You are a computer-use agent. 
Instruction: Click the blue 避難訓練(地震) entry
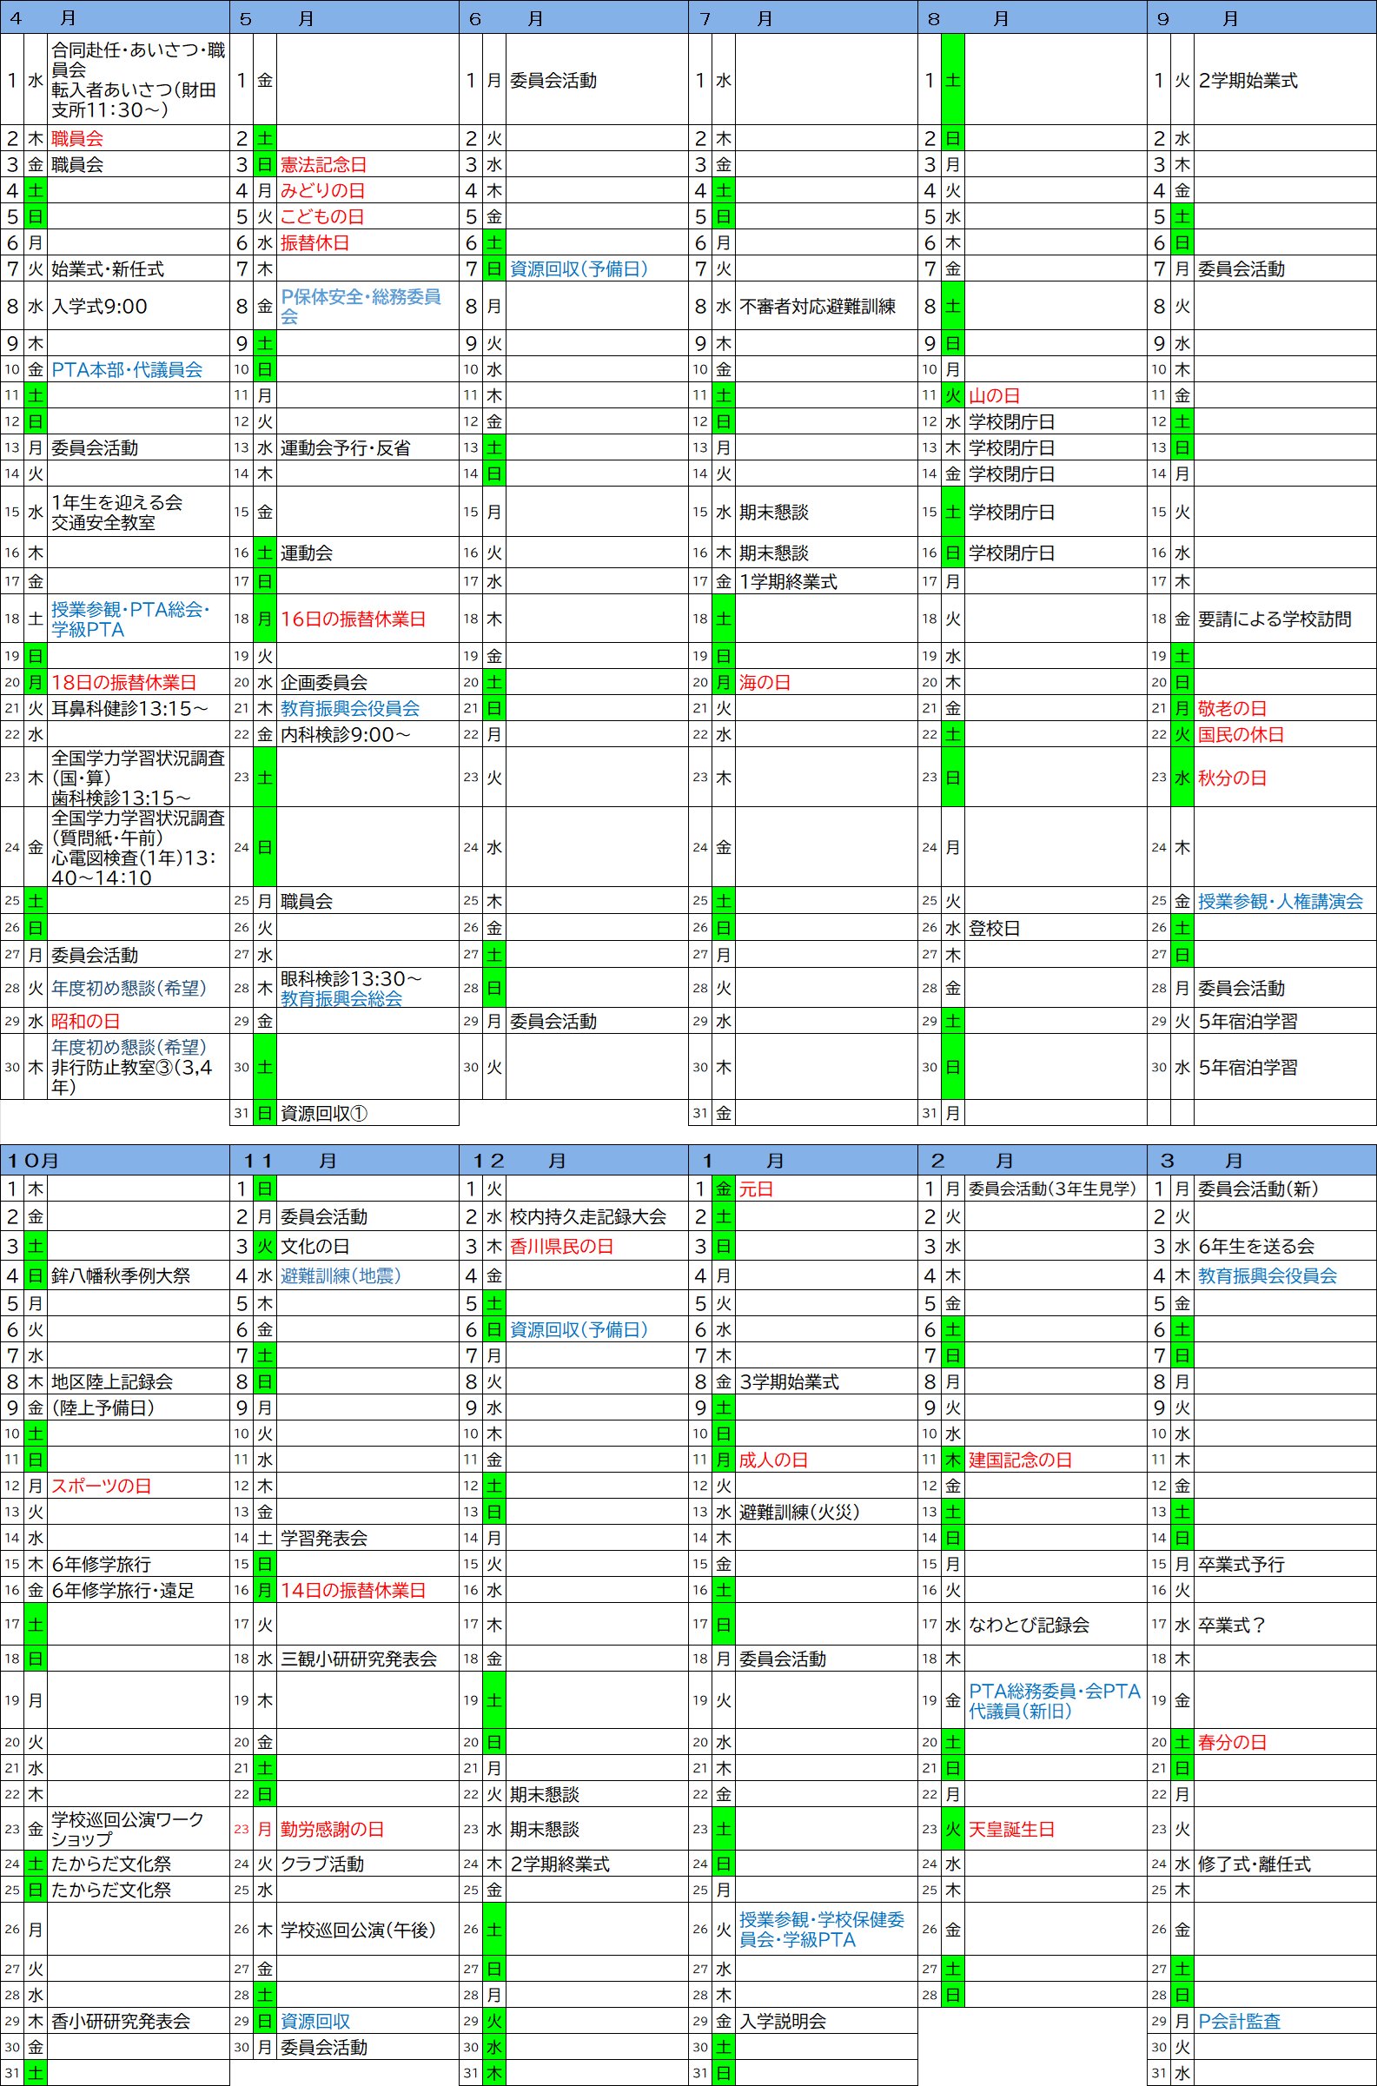pyautogui.click(x=341, y=1275)
